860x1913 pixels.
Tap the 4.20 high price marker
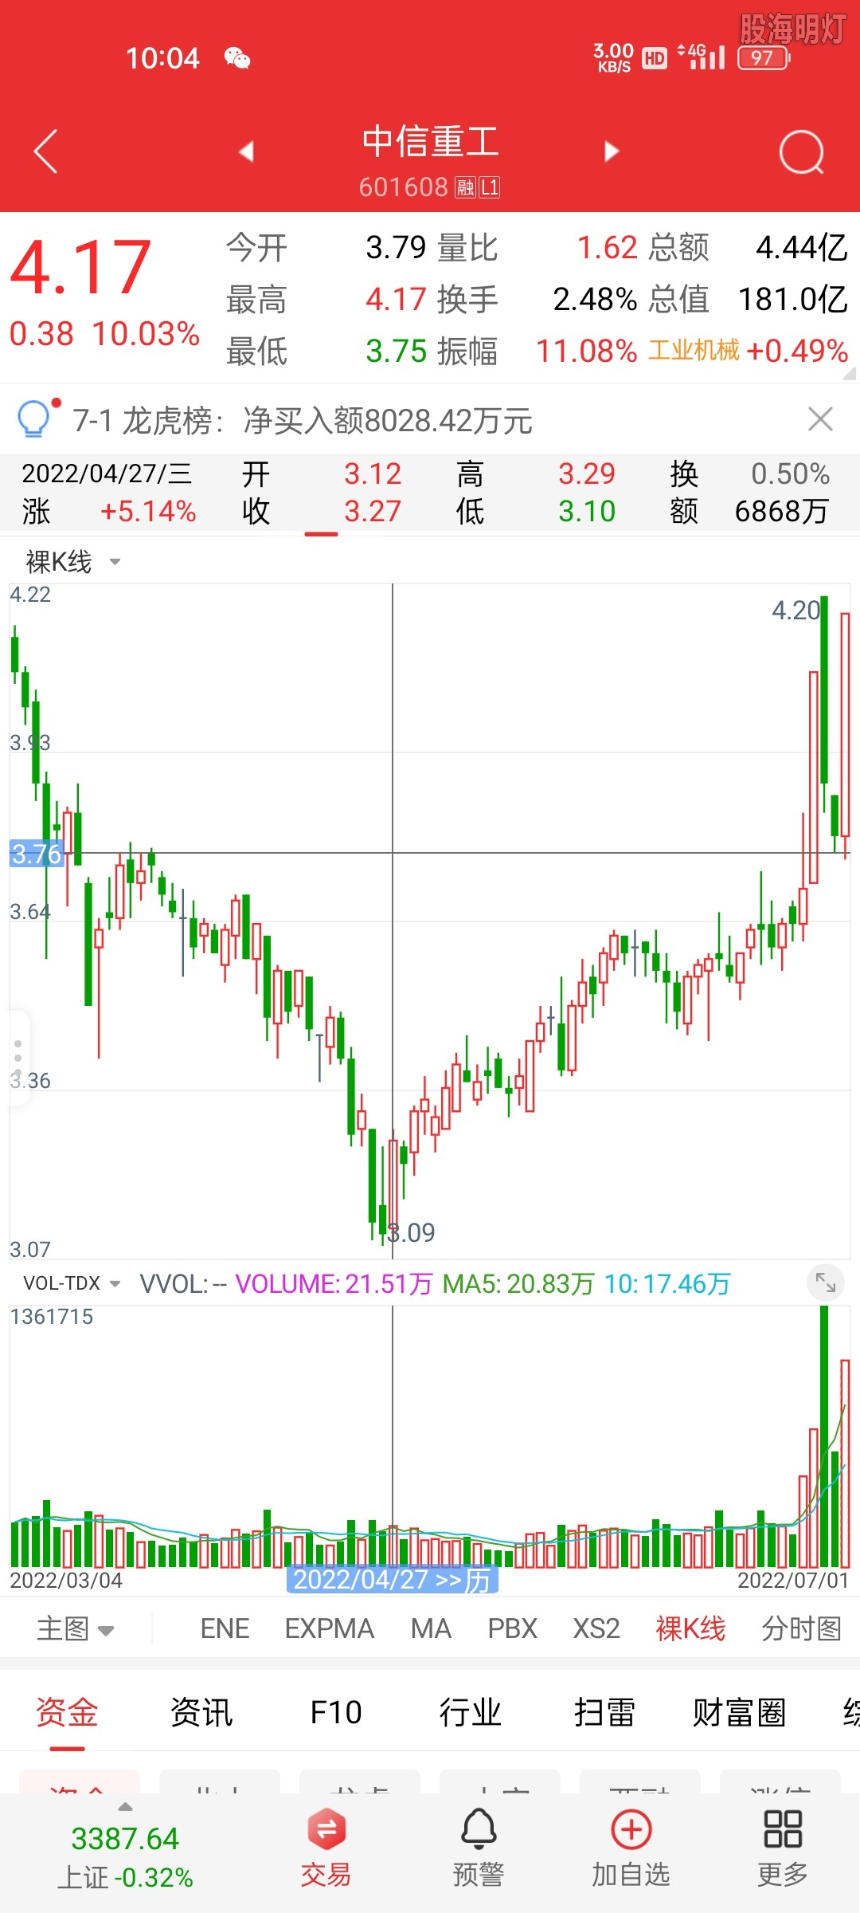795,611
